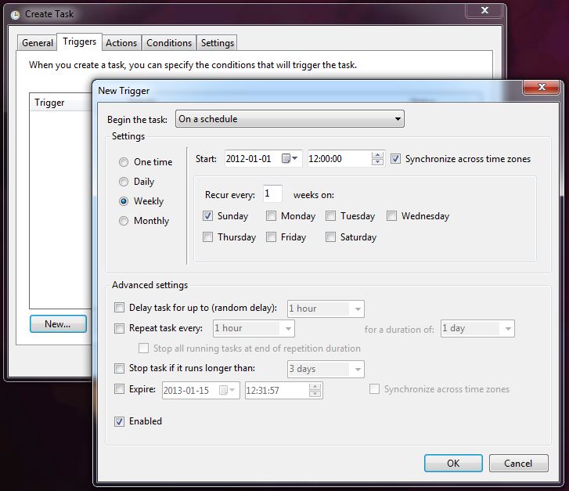Check the Monday checkbox
The height and width of the screenshot is (491, 569).
[x=271, y=216]
